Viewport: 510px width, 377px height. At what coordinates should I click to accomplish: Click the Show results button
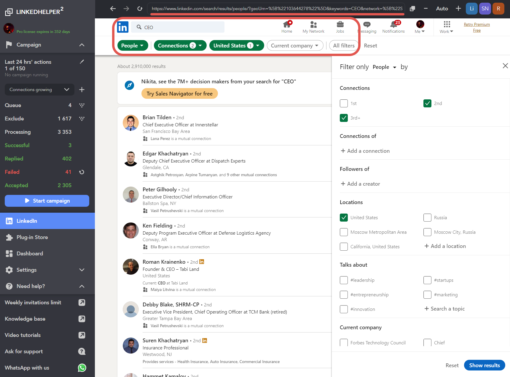pyautogui.click(x=484, y=365)
